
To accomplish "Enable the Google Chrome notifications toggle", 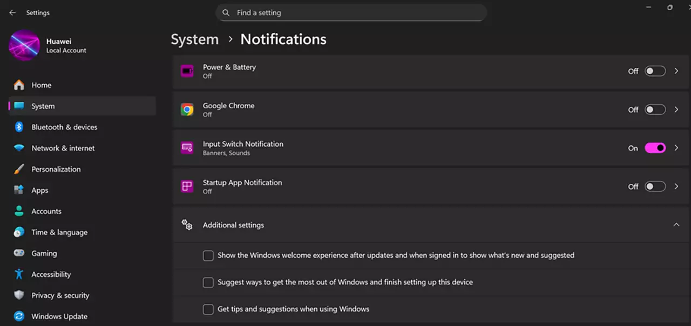I will 655,109.
